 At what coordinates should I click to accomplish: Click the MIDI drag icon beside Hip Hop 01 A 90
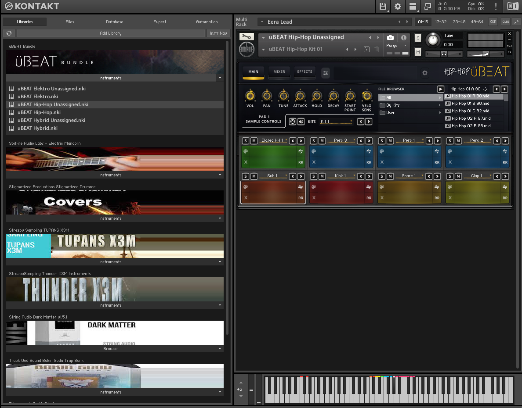[x=486, y=89]
